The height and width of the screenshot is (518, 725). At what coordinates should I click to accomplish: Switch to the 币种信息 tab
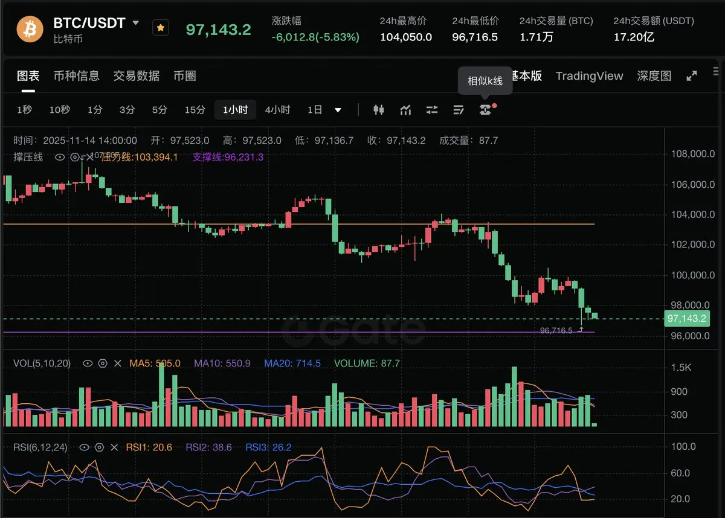click(x=76, y=76)
